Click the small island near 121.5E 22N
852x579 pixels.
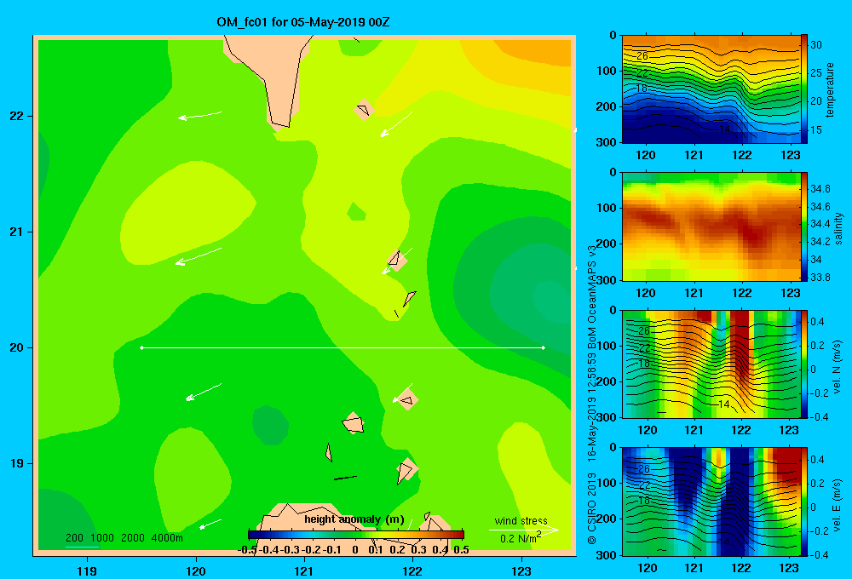[x=364, y=110]
